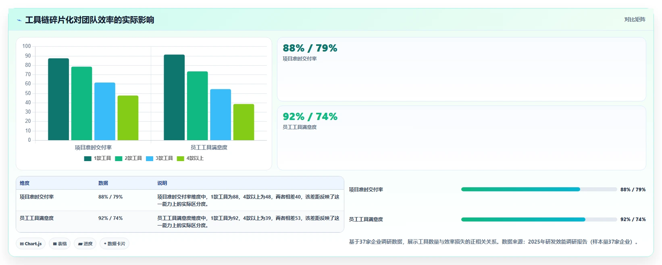Click the 维度 table column header
The width and height of the screenshot is (662, 265).
pos(25,183)
